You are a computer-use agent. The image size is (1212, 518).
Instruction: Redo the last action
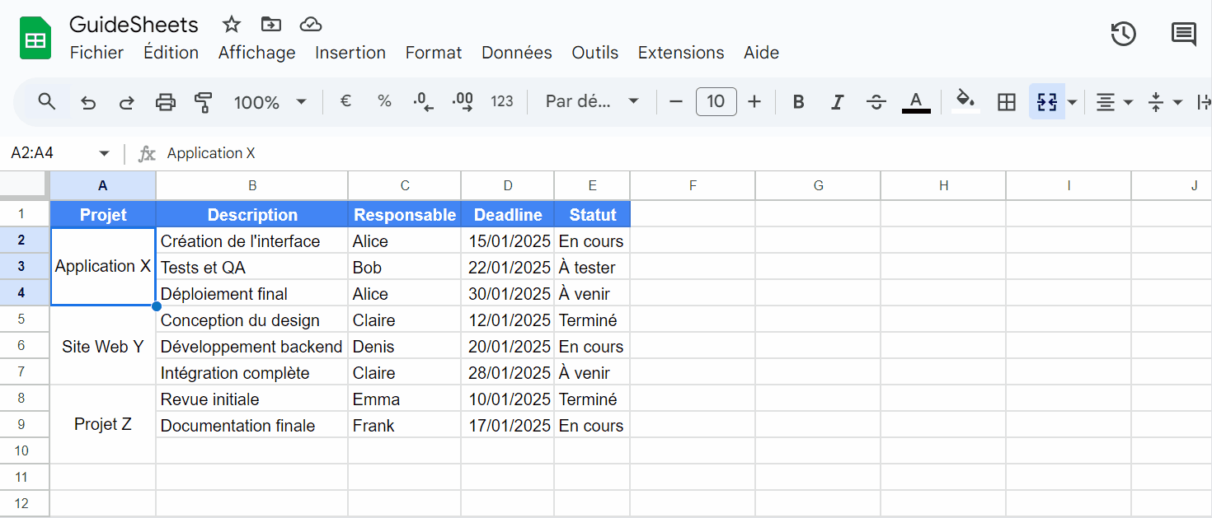pyautogui.click(x=127, y=102)
